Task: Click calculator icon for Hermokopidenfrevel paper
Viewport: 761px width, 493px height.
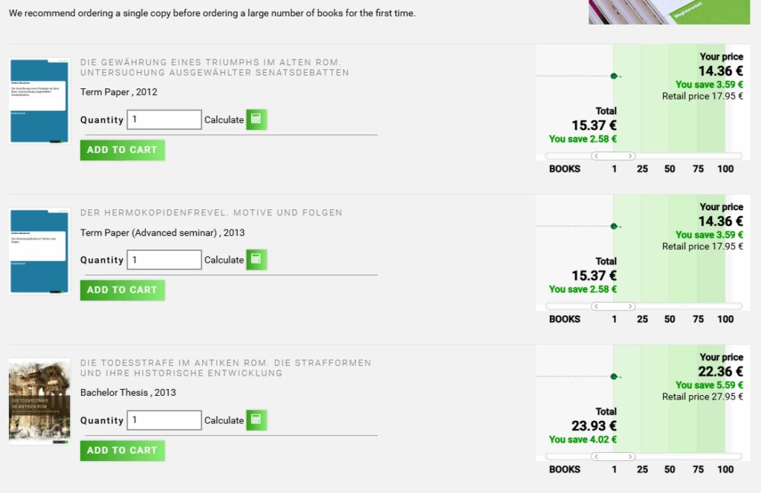Action: click(256, 260)
